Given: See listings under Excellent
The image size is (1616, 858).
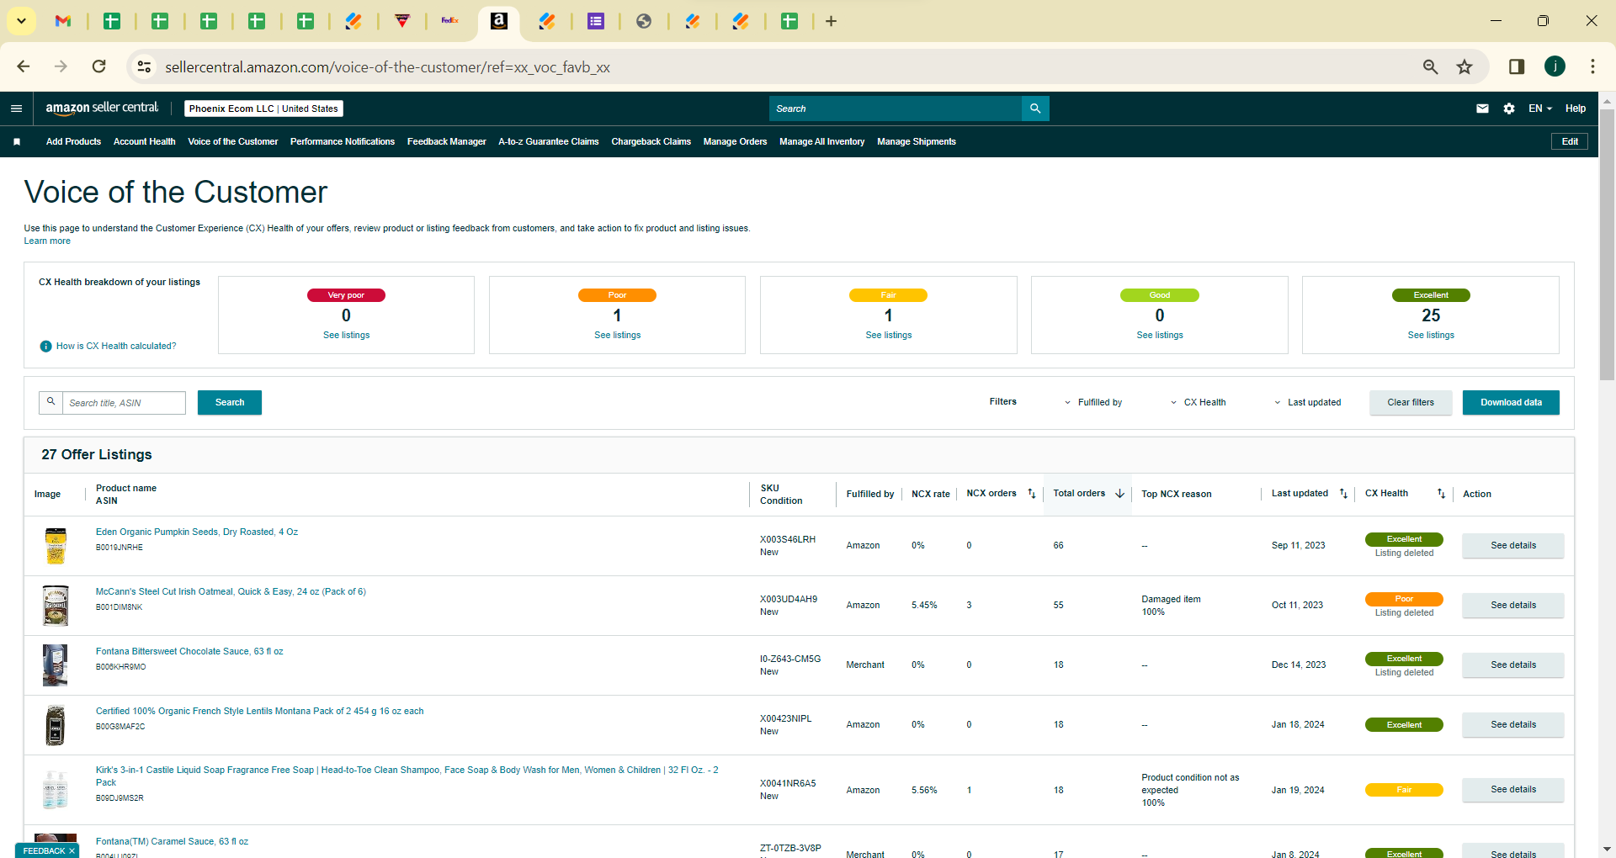Looking at the screenshot, I should click(x=1431, y=336).
